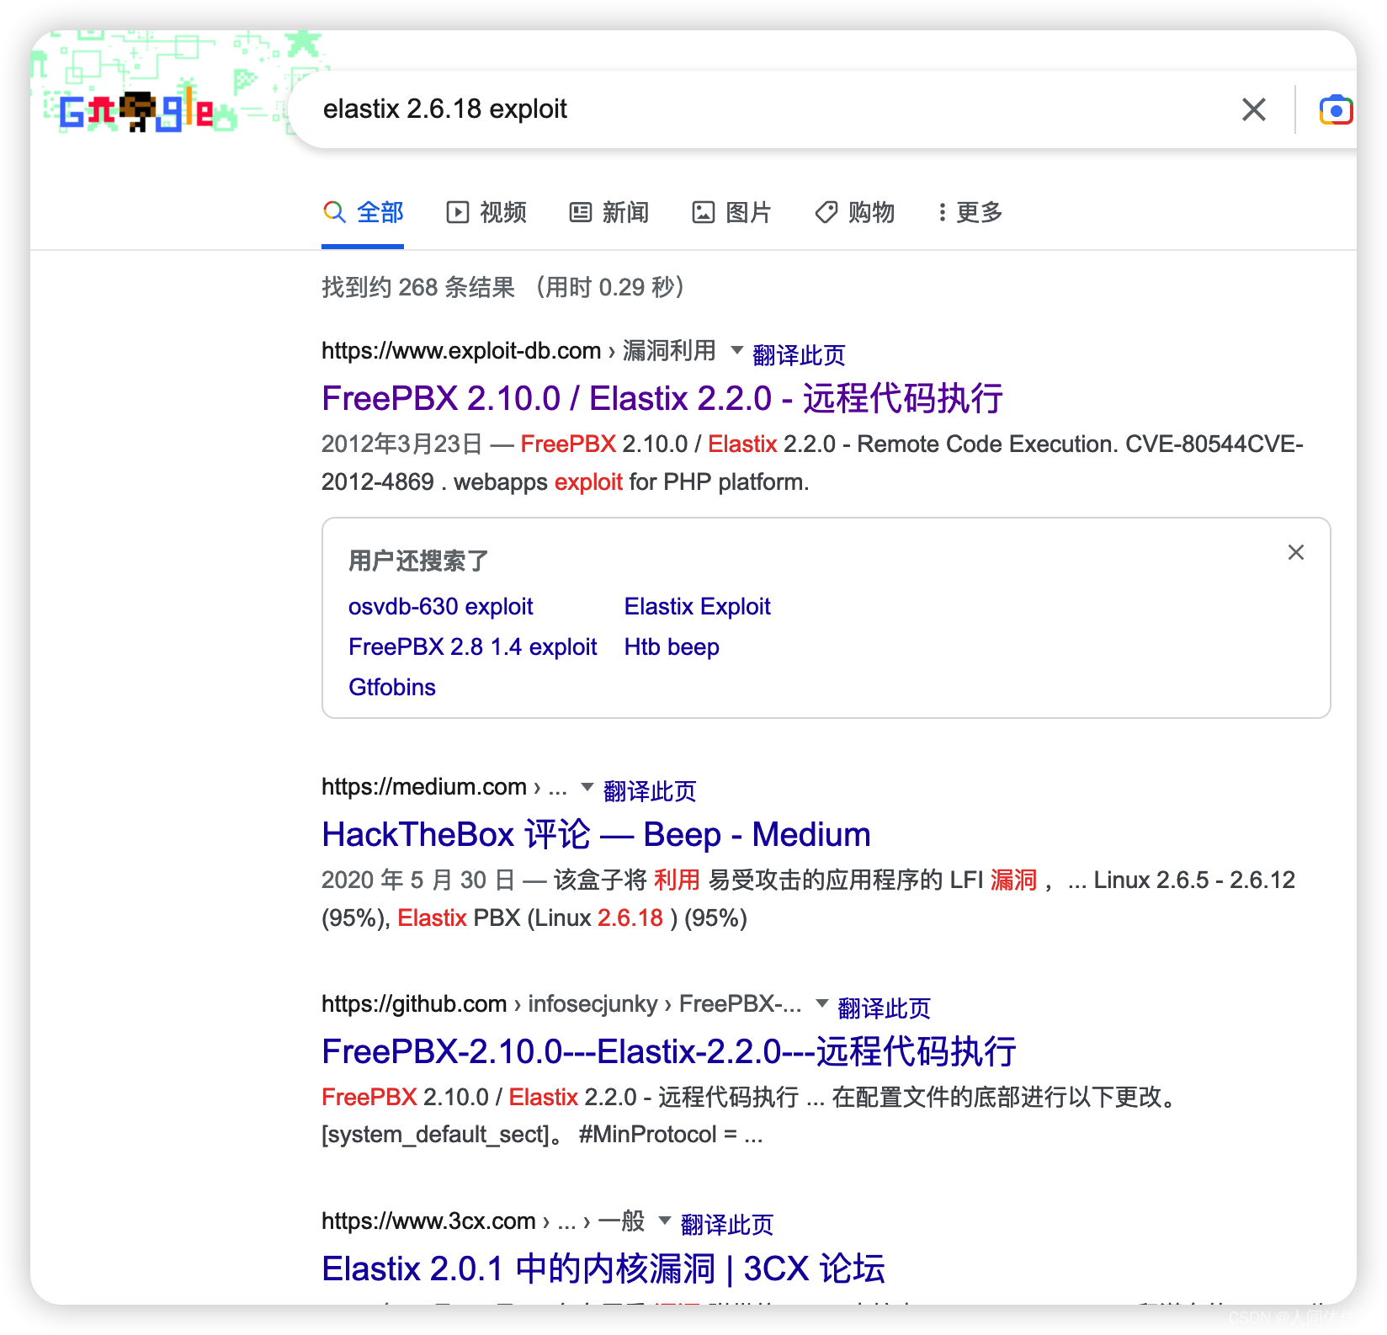Click 翻译此页 for the github.com result
This screenshot has width=1387, height=1335.
tap(885, 1008)
